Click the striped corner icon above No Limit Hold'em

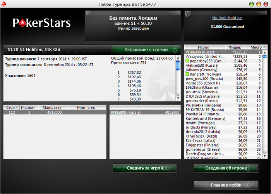(187, 14)
